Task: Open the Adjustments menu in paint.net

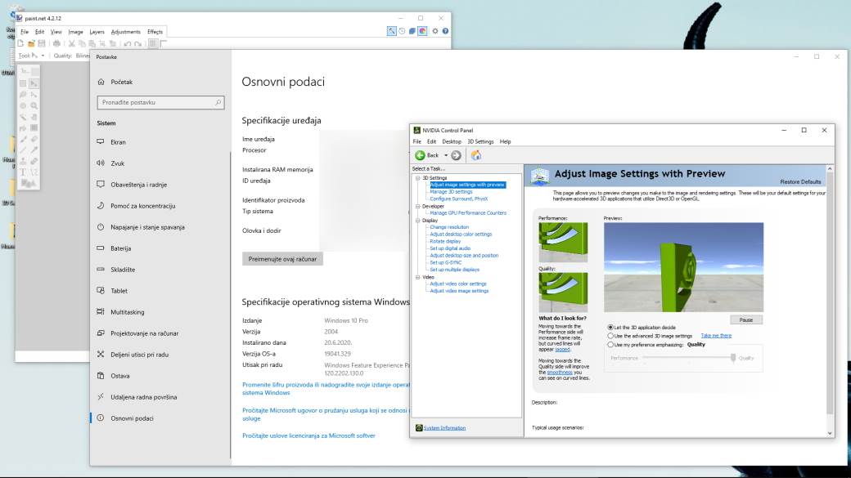Action: 127,31
